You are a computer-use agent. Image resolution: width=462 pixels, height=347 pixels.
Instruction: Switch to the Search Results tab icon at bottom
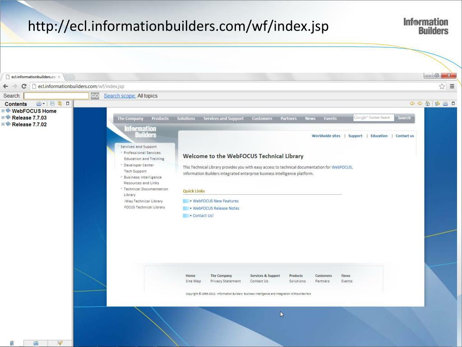click(x=60, y=343)
